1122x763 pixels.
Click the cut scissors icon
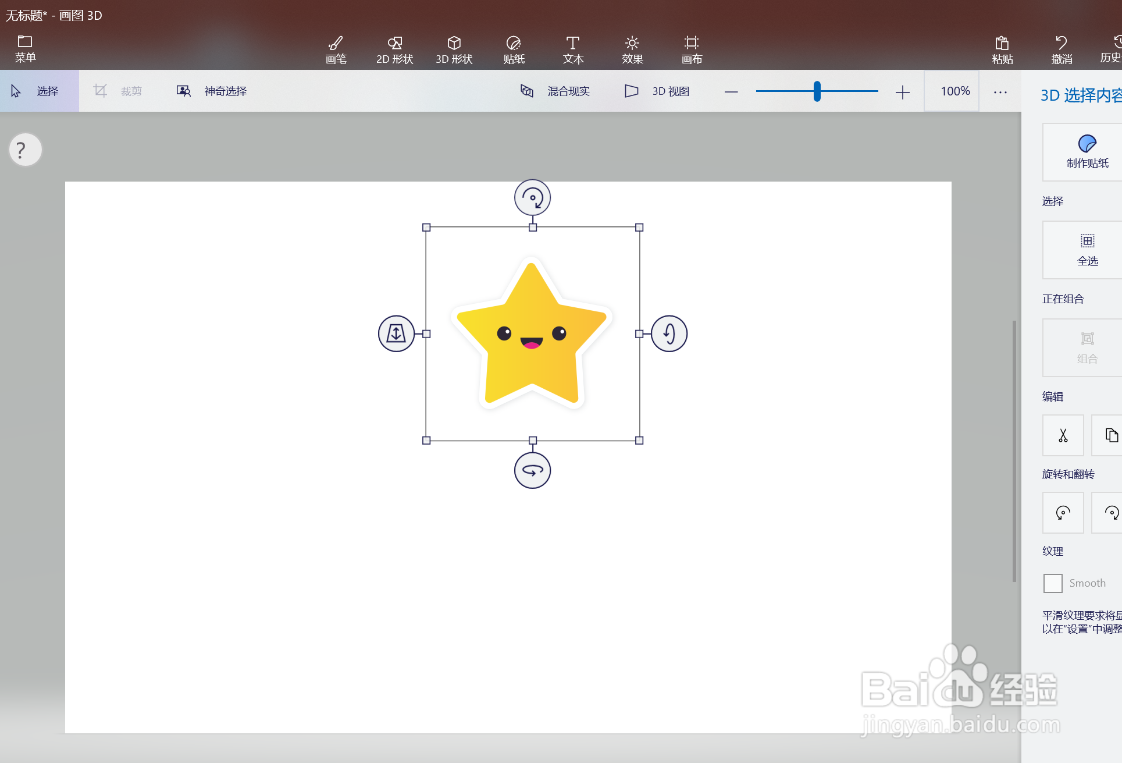(x=1063, y=435)
